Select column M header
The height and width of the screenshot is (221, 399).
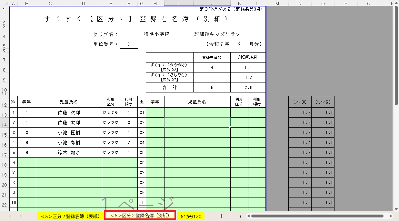tap(277, 3)
